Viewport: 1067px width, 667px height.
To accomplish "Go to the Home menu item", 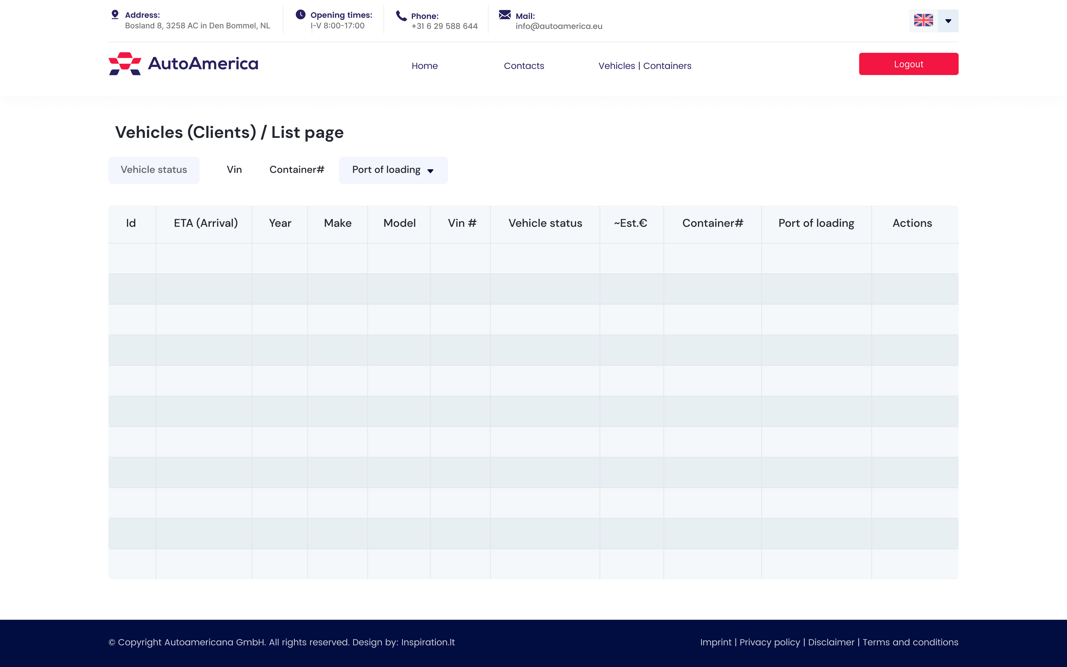I will [425, 66].
